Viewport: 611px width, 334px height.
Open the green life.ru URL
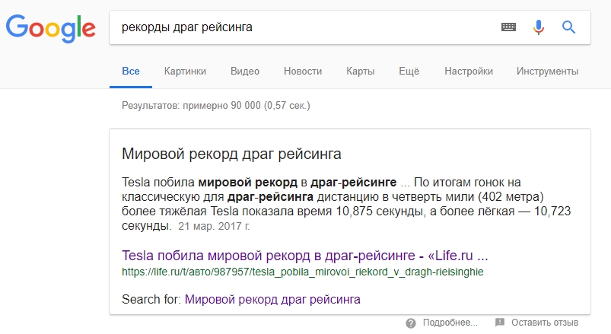click(x=302, y=272)
